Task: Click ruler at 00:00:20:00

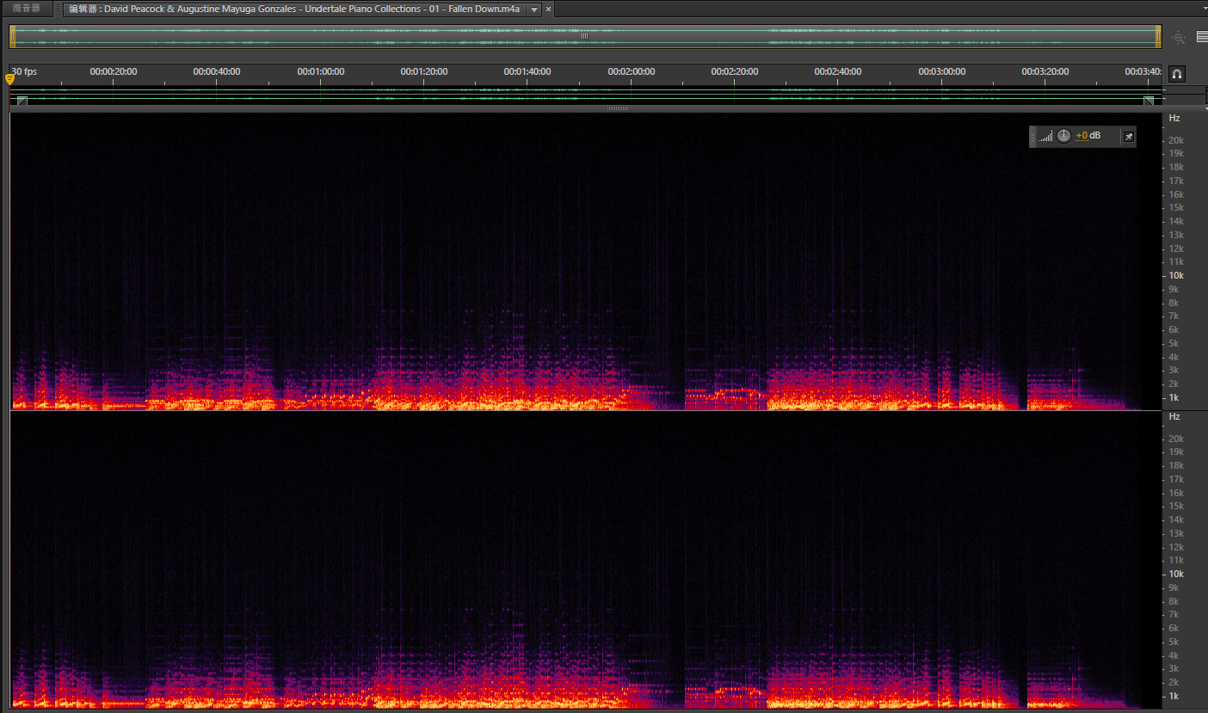Action: point(114,71)
